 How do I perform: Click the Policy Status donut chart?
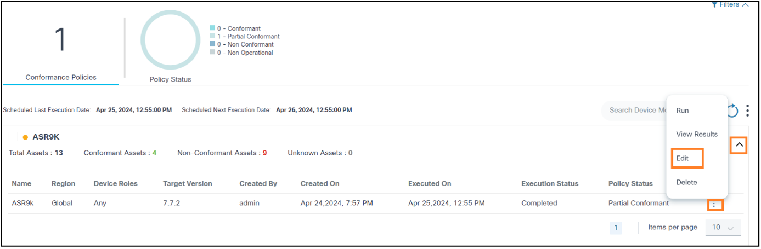170,39
